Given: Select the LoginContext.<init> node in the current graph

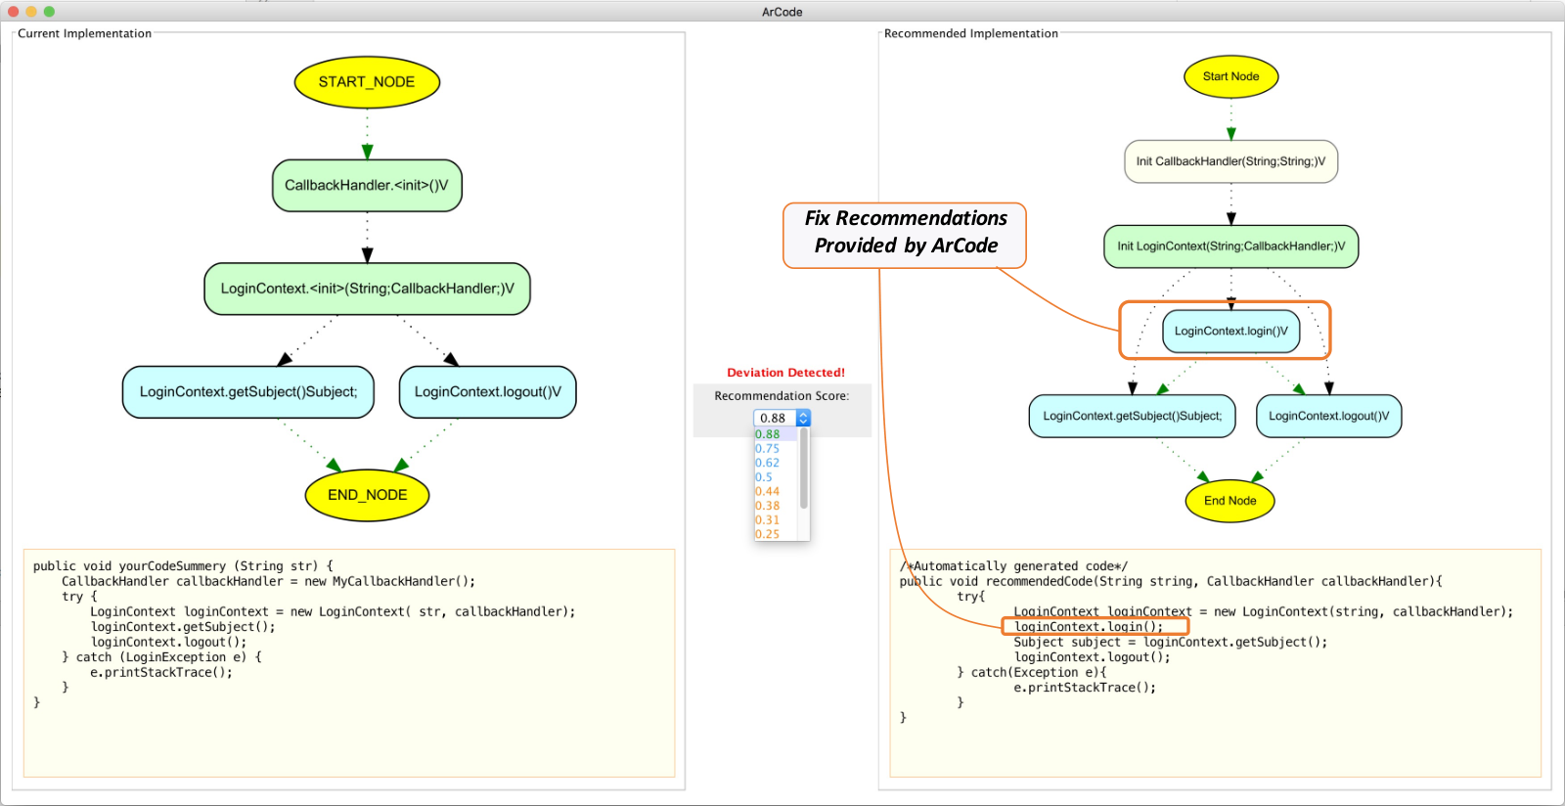Looking at the screenshot, I should pyautogui.click(x=367, y=289).
